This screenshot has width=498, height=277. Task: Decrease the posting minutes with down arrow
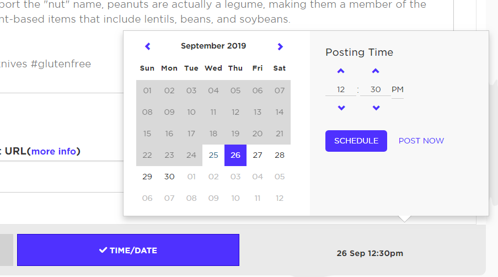(376, 108)
